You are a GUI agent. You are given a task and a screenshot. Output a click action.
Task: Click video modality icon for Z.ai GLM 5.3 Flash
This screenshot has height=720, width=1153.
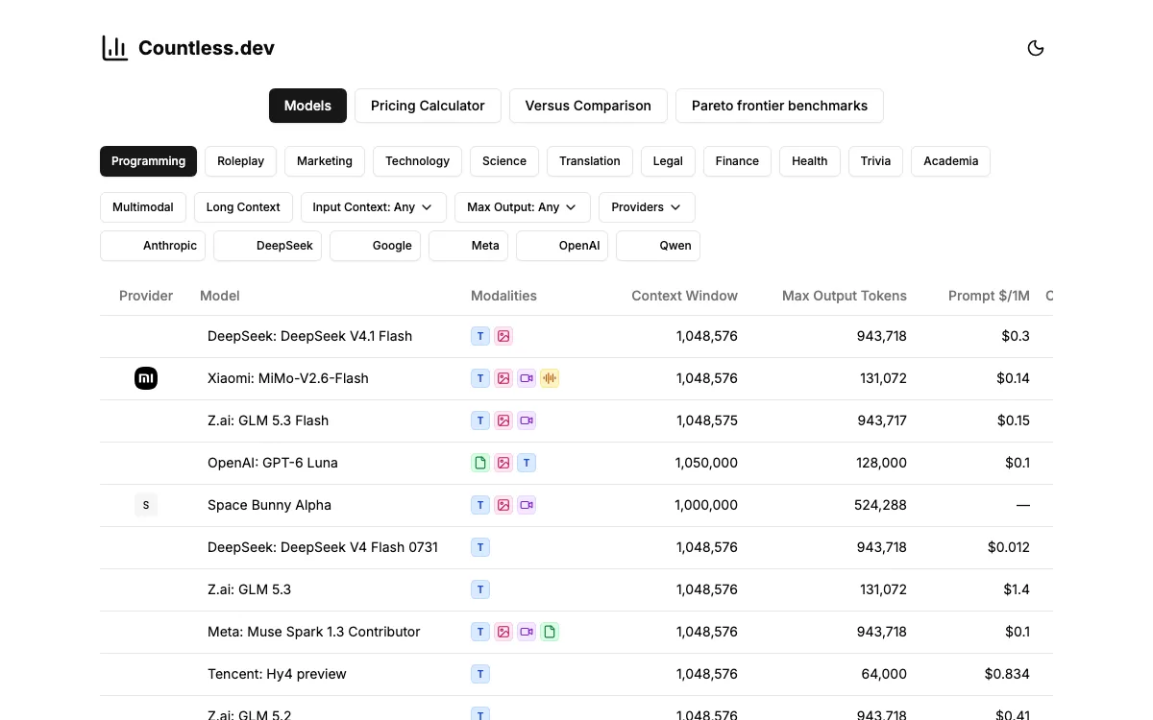527,420
